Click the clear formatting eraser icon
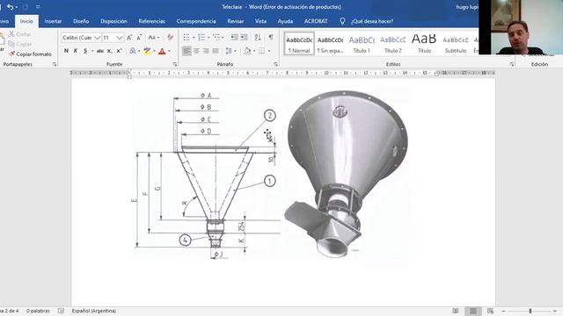Viewport: 563px width, 316px height. [x=170, y=37]
